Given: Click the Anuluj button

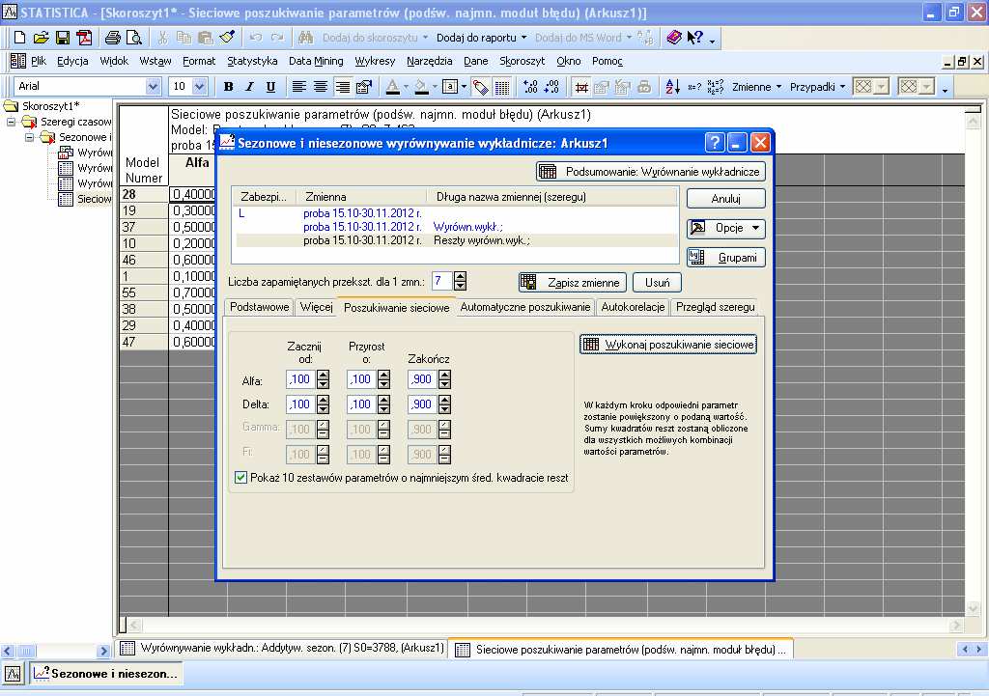Looking at the screenshot, I should point(725,199).
